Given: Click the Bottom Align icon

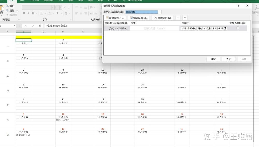Looking at the screenshot, I should 85,7.
